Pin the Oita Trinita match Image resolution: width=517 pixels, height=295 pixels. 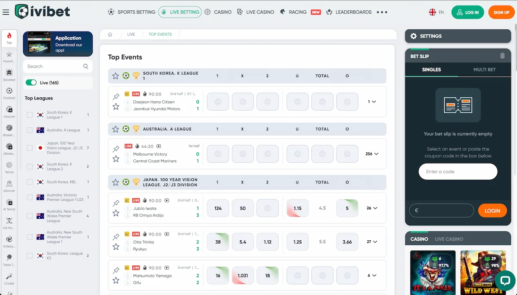click(116, 237)
